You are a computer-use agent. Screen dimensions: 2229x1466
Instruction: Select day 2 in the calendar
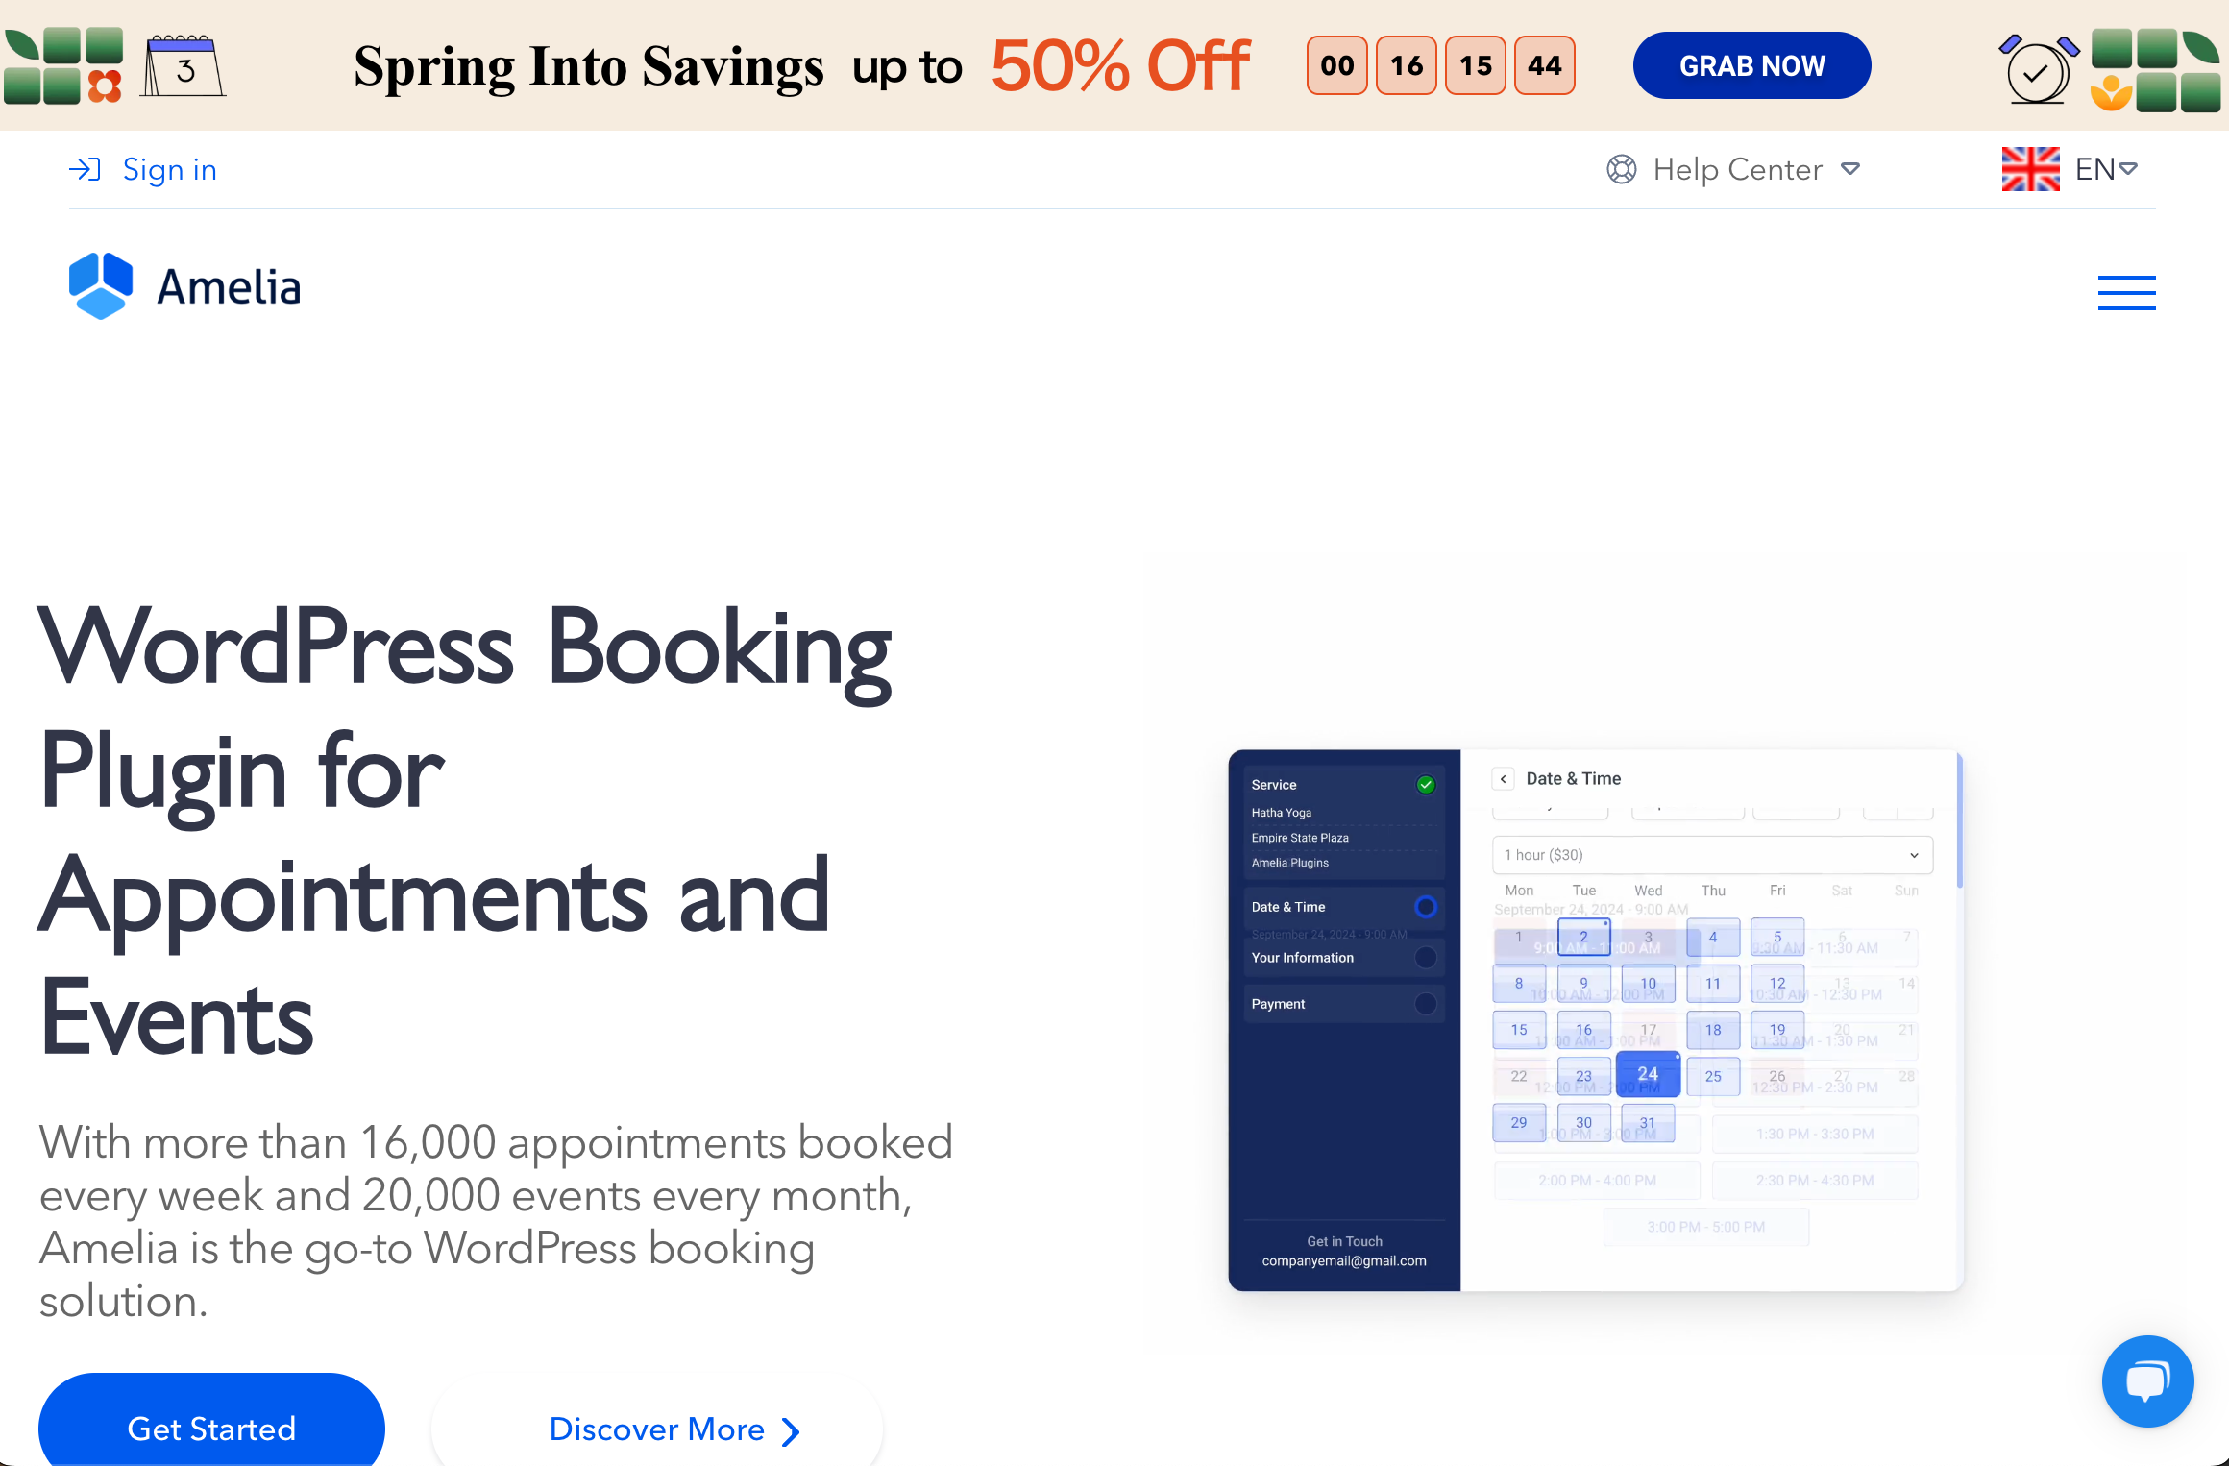click(x=1583, y=937)
